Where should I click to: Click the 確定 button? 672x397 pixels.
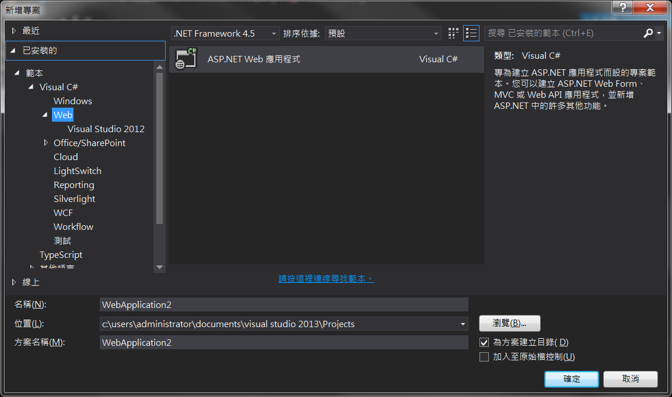(x=571, y=379)
